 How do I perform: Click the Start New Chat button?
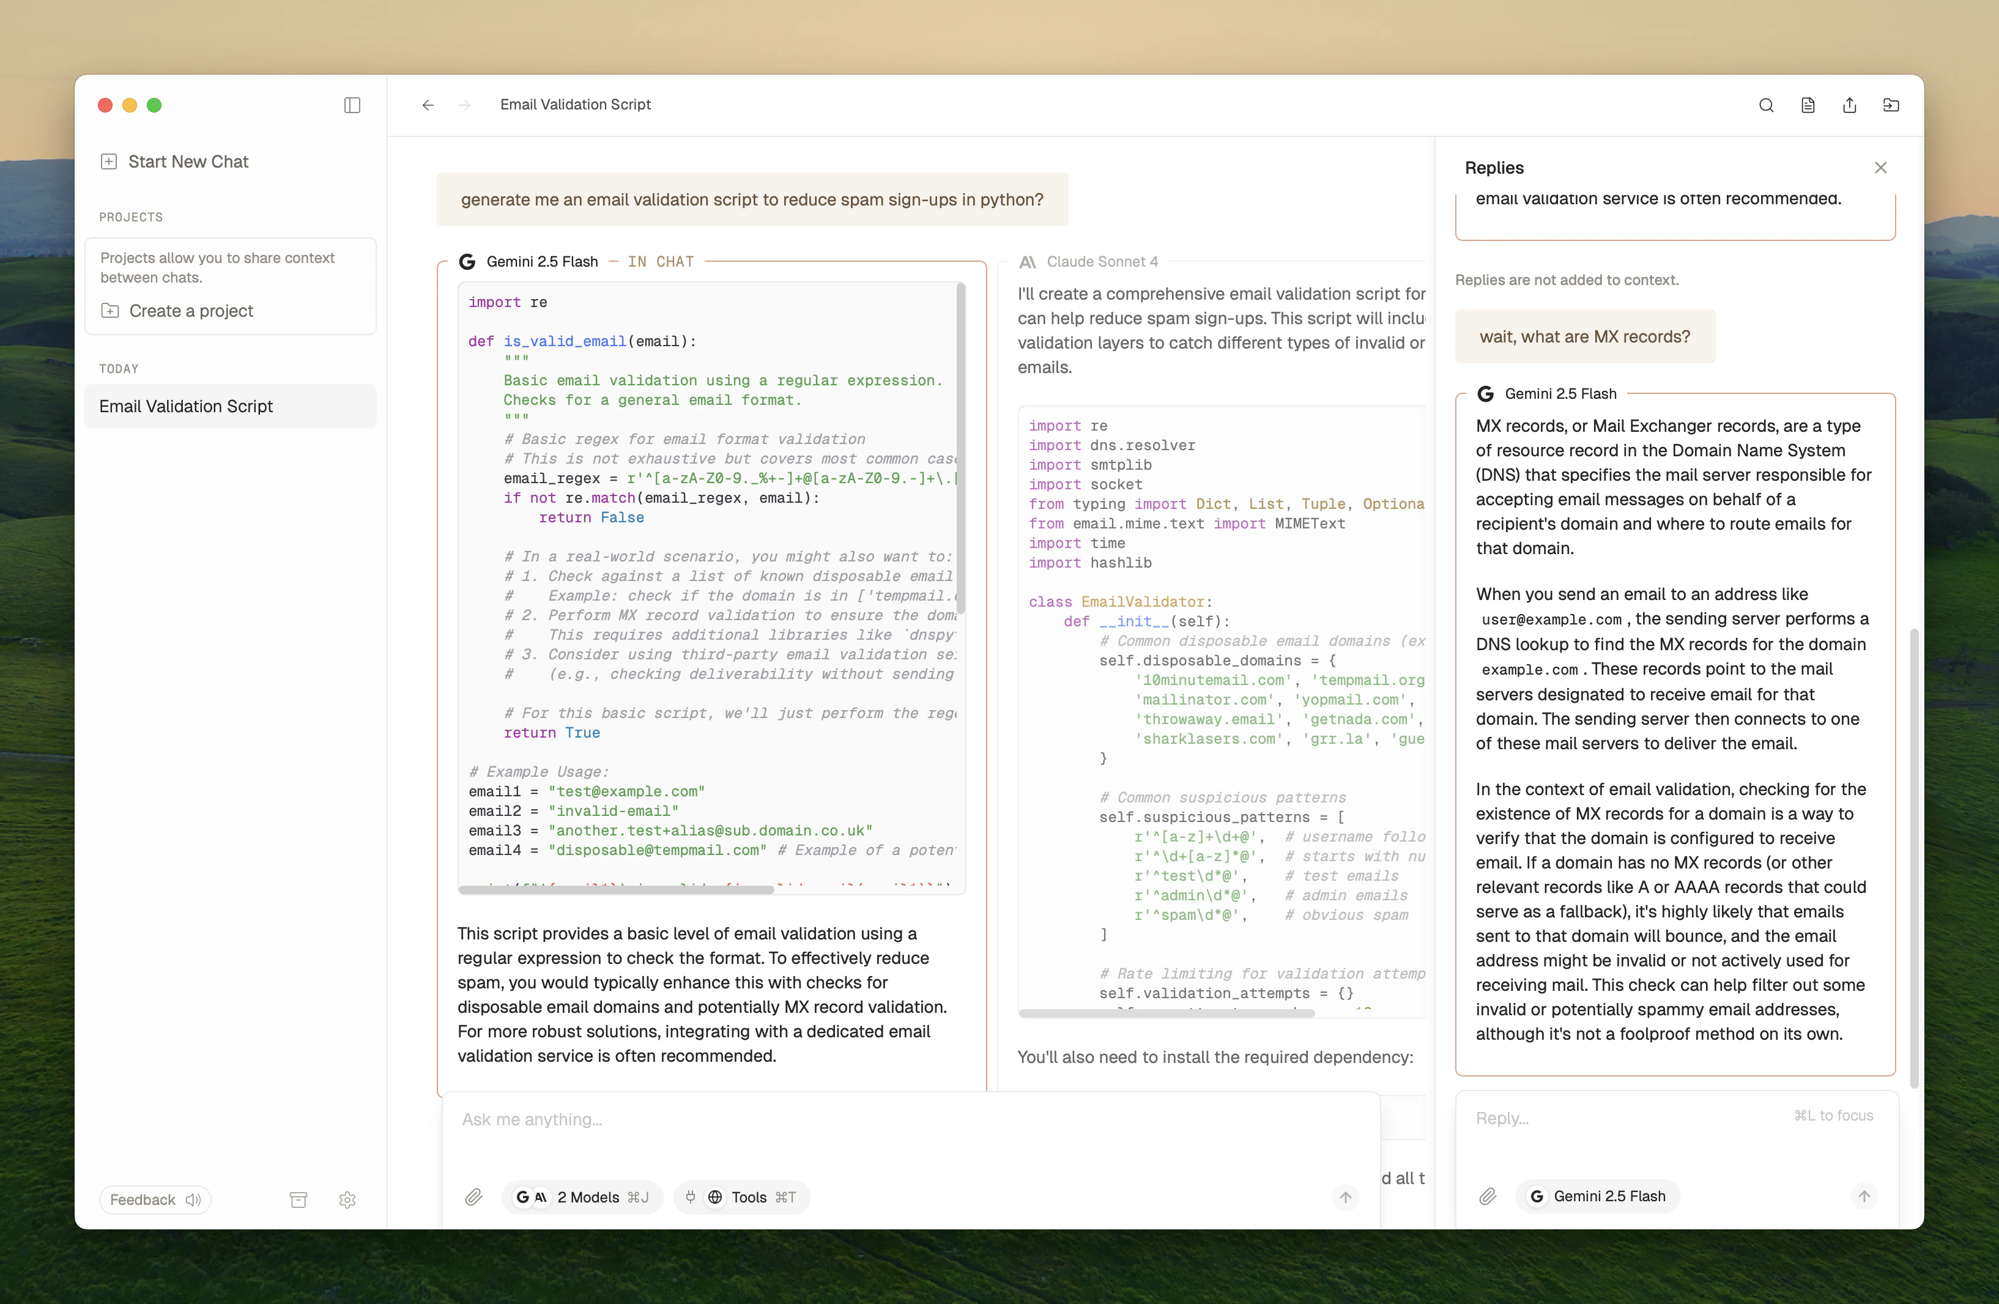tap(175, 161)
